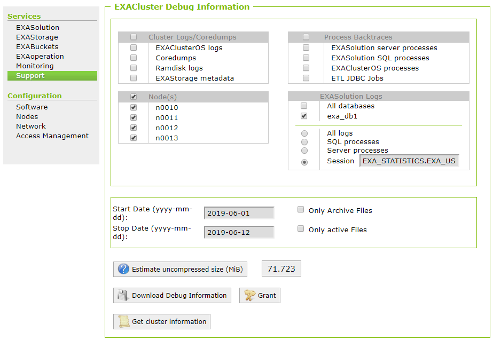The height and width of the screenshot is (340, 493).
Task: Enable Only Archive Files checkbox
Action: point(301,209)
